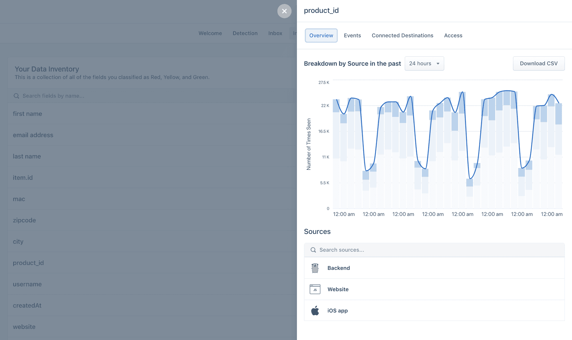The image size is (572, 340).
Task: Click the search icon in Data Inventory
Action: pos(16,96)
